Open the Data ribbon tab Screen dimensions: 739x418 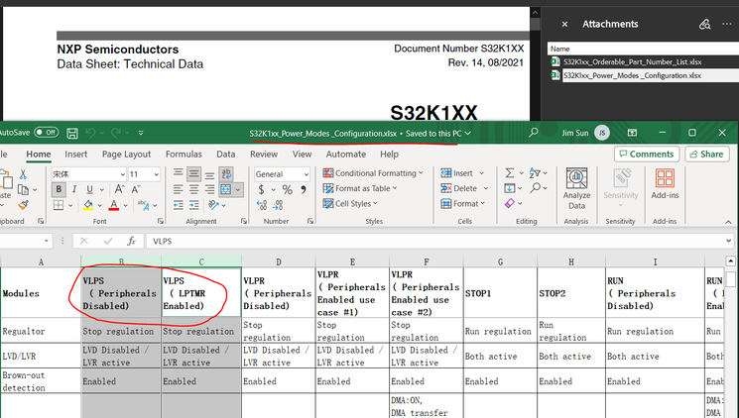(x=226, y=154)
